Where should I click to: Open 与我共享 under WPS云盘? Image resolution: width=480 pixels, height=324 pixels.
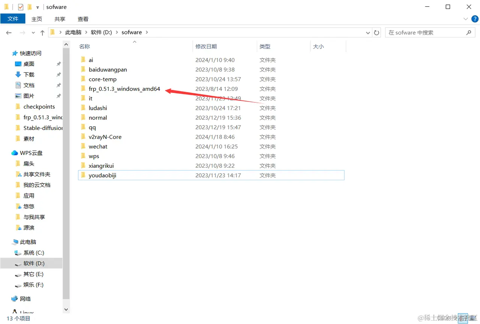(x=34, y=217)
